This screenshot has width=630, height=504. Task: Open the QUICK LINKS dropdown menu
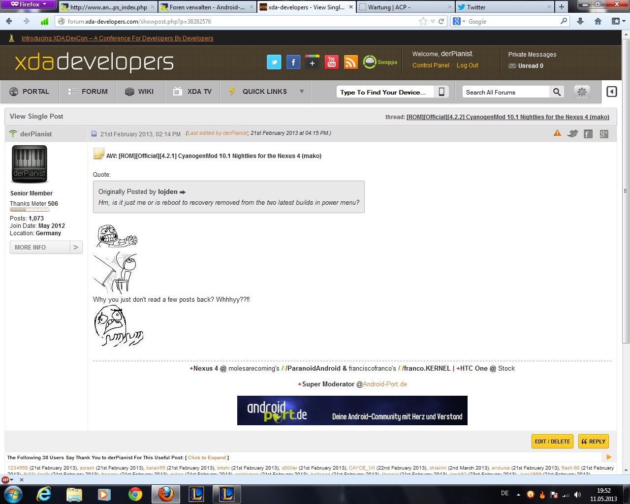(x=266, y=92)
